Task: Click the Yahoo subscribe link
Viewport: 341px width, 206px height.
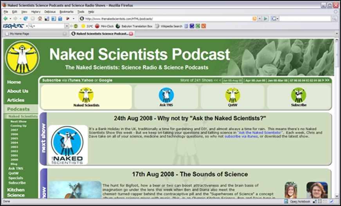Action: pos(87,80)
